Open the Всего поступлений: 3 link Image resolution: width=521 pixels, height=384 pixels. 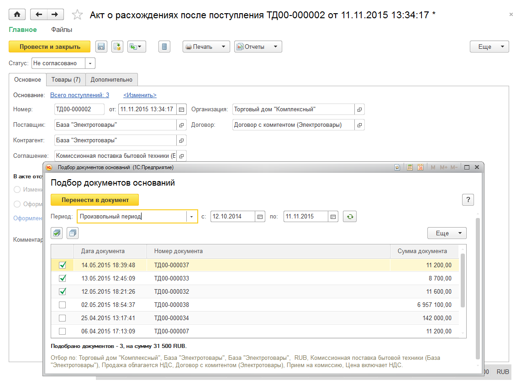coord(79,95)
